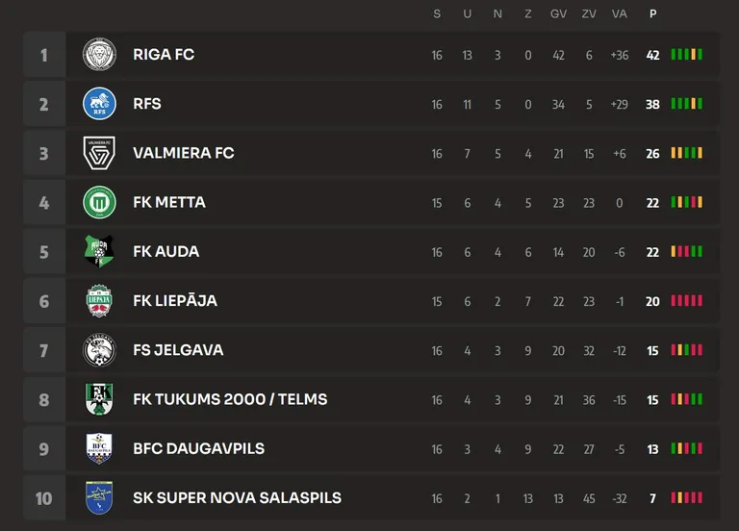Click the Riga FC lion crest logo
The width and height of the screenshot is (739, 531).
[x=99, y=55]
